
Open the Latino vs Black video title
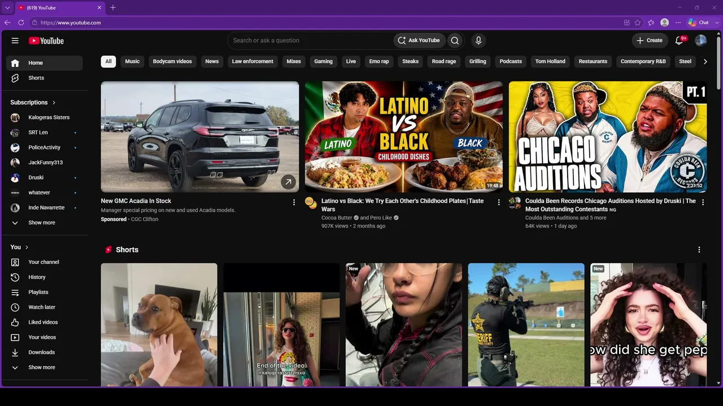[403, 205]
